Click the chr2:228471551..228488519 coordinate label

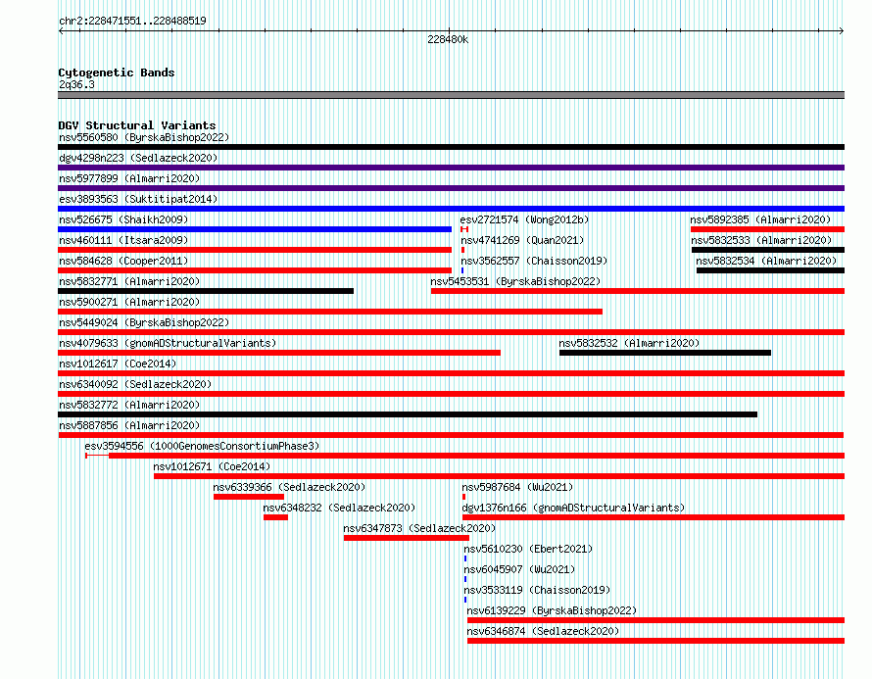[x=132, y=21]
